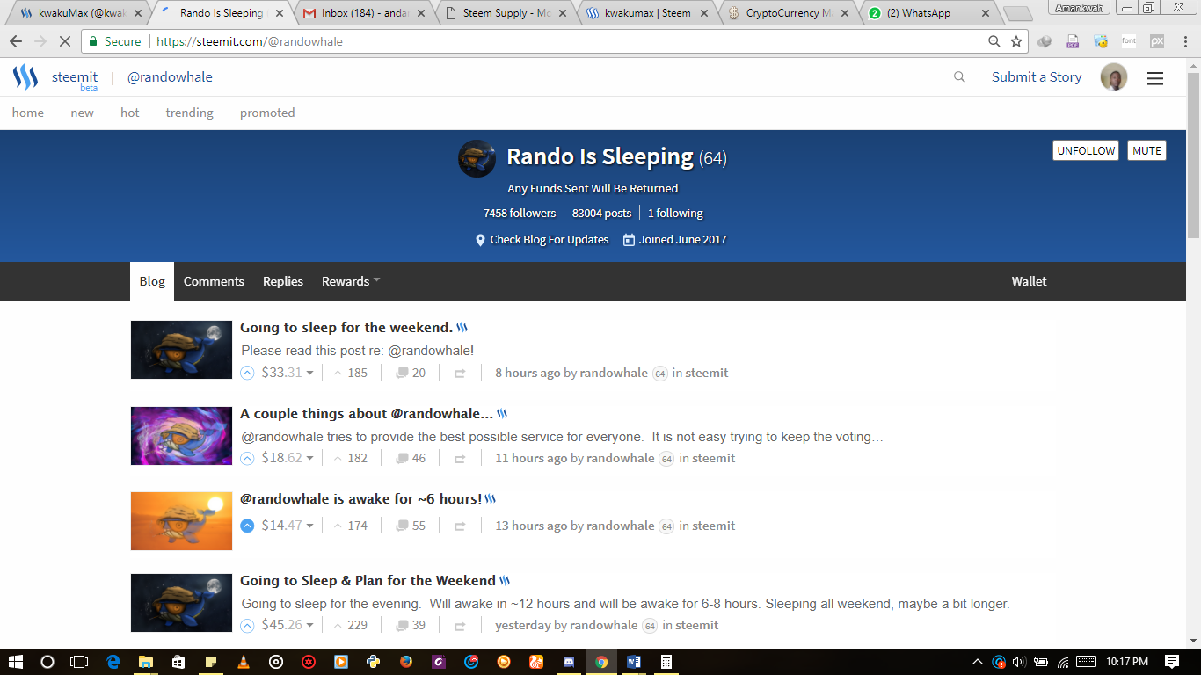Show voters list with 229 votes
Screen dimensions: 1201x675
point(350,625)
